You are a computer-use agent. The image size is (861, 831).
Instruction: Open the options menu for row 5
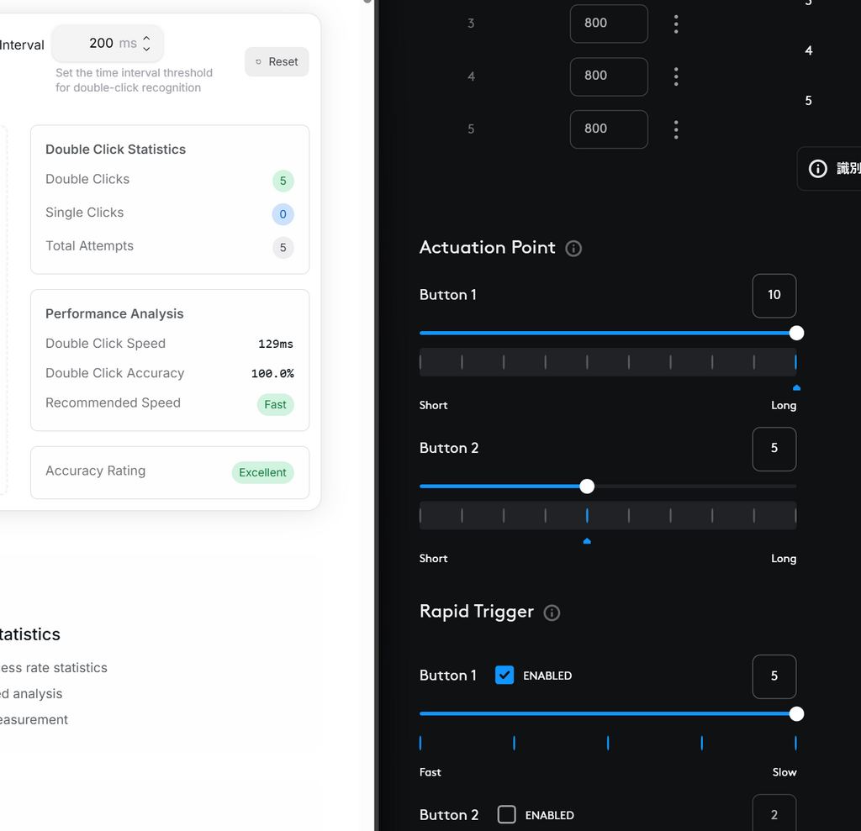click(x=676, y=129)
